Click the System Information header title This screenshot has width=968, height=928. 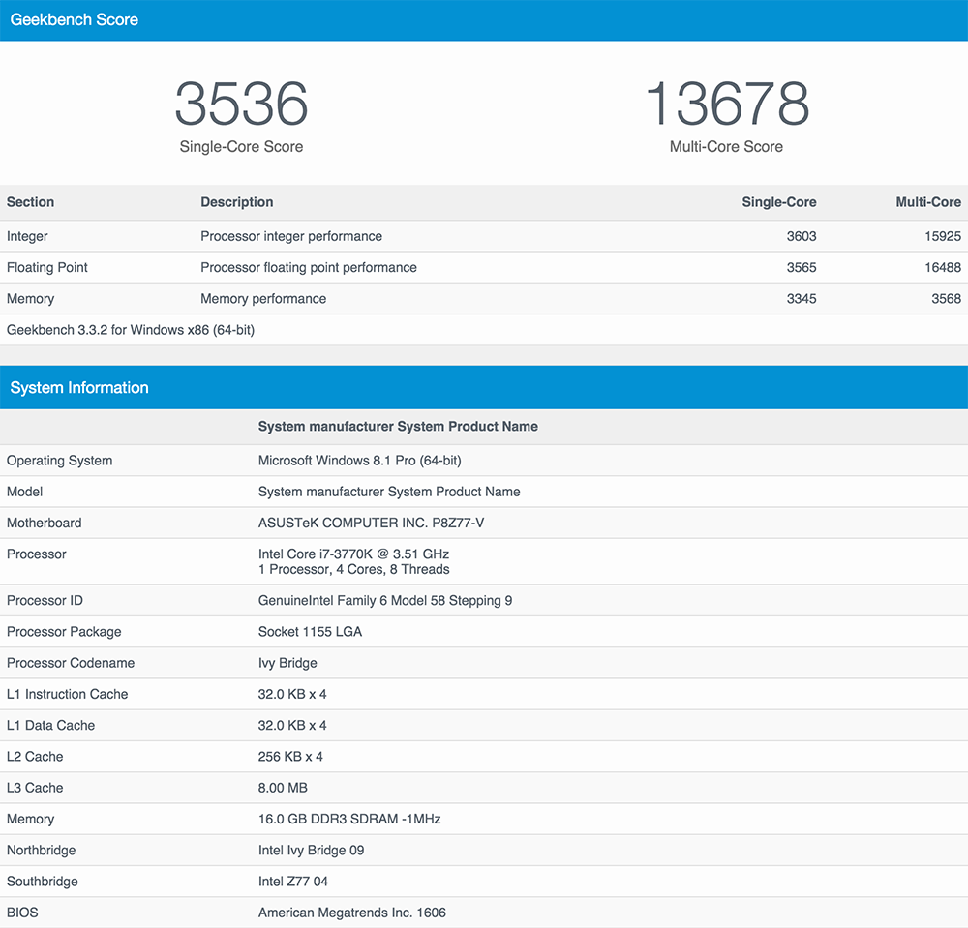click(79, 388)
